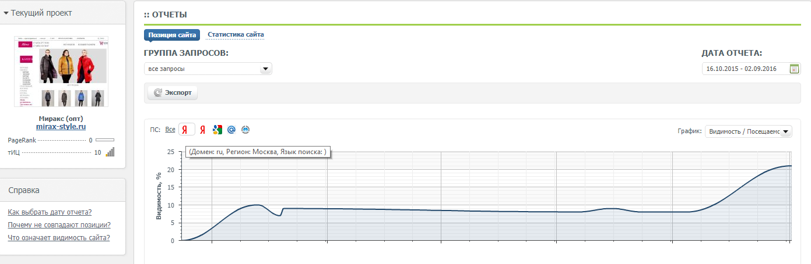Open the mirax-style.ru site link

tap(61, 126)
